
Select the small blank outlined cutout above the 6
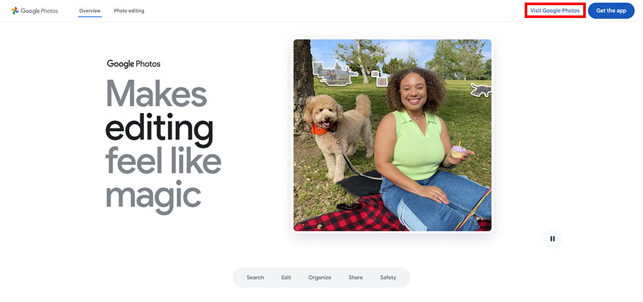(375, 73)
